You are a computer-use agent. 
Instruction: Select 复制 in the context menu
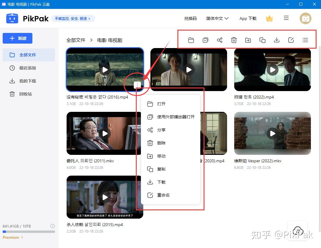tap(162, 169)
